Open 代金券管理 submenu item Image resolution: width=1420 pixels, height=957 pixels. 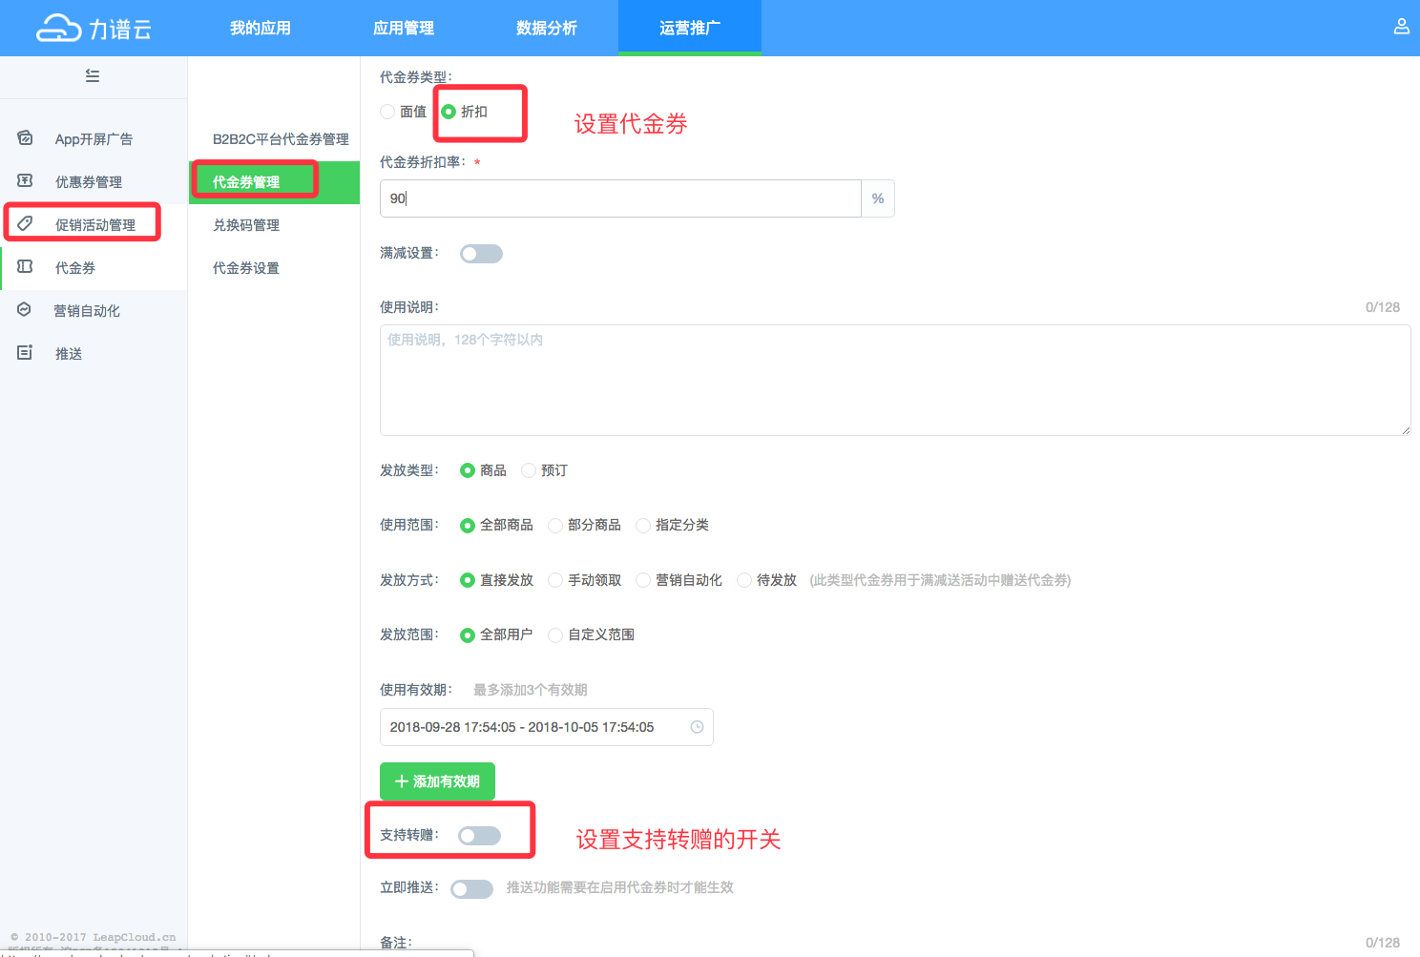pos(275,182)
